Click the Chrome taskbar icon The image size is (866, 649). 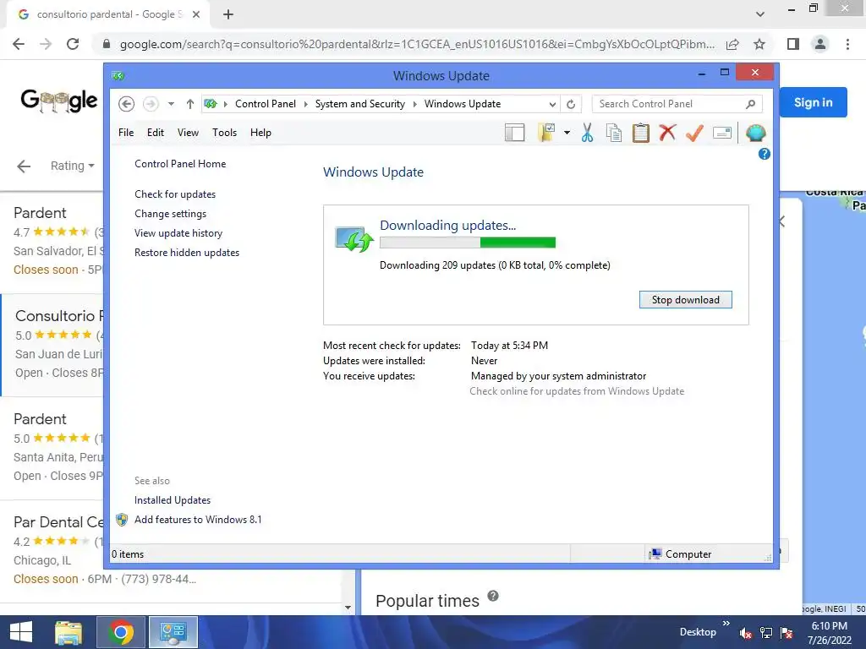coord(121,632)
